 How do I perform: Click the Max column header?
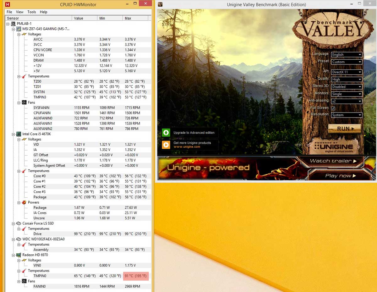pos(128,18)
